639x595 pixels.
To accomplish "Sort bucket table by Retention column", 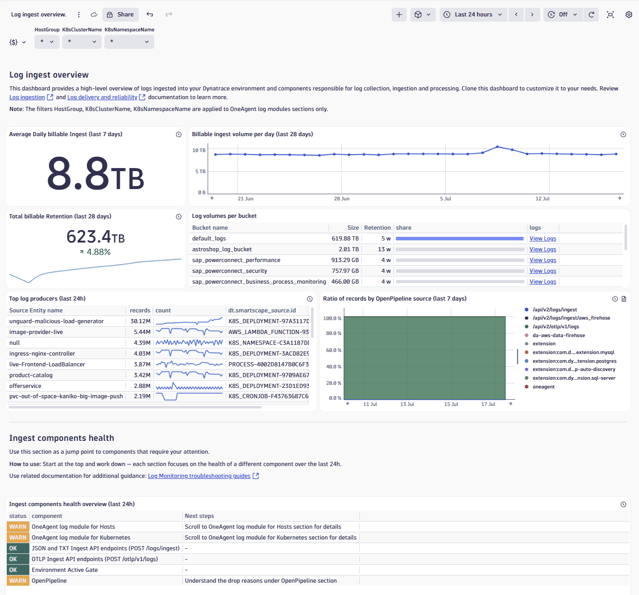I will pyautogui.click(x=377, y=228).
